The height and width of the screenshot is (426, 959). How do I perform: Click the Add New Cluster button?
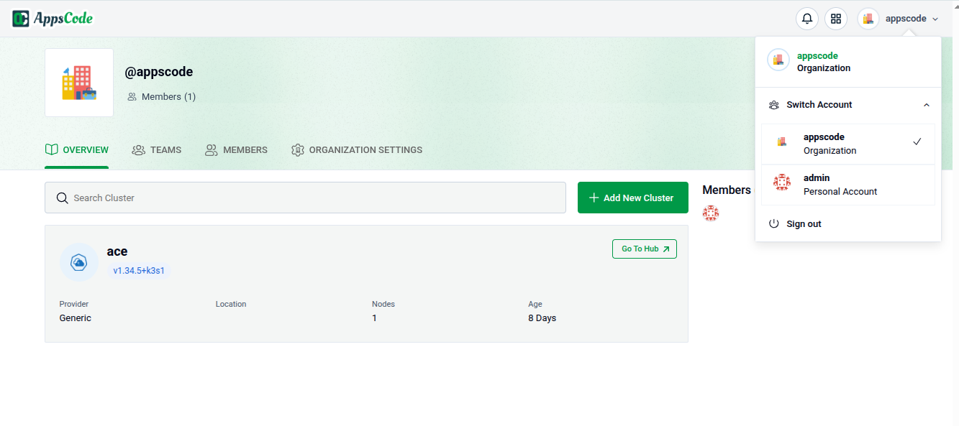[x=632, y=198]
